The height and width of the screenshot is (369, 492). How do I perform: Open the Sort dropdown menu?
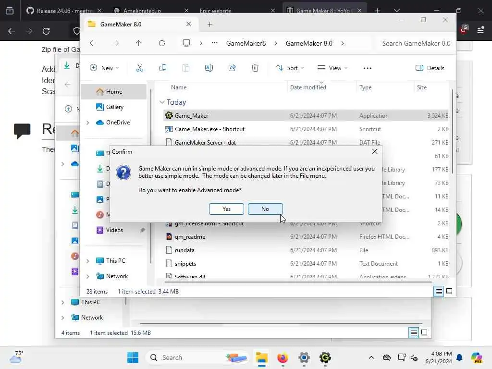click(290, 68)
